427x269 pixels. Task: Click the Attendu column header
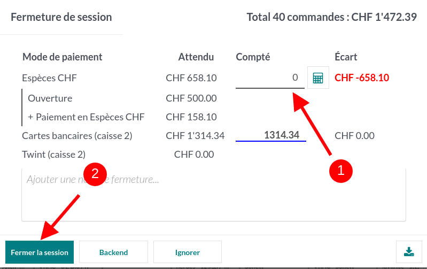coord(196,57)
